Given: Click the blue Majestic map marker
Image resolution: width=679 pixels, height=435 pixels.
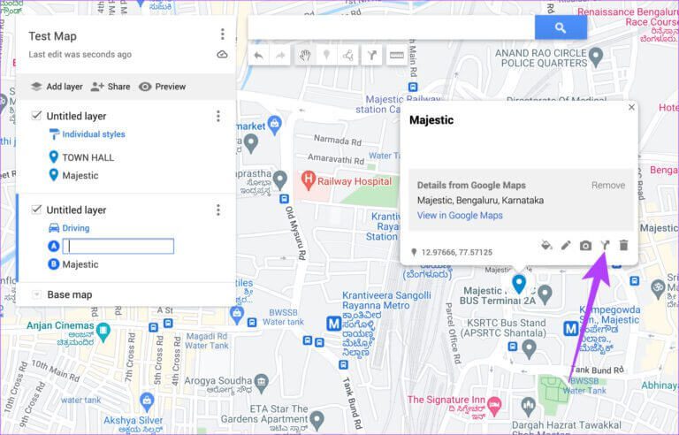Looking at the screenshot, I should (519, 283).
